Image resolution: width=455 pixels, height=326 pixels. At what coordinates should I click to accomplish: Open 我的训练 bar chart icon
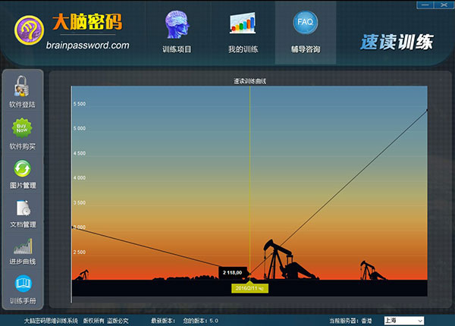243,23
